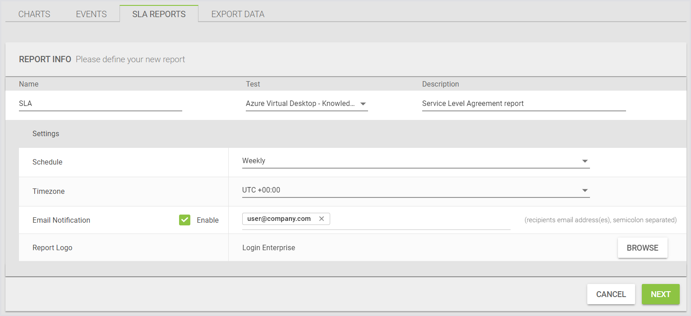This screenshot has width=691, height=316.
Task: Click the Name field containing SLA
Action: [100, 104]
